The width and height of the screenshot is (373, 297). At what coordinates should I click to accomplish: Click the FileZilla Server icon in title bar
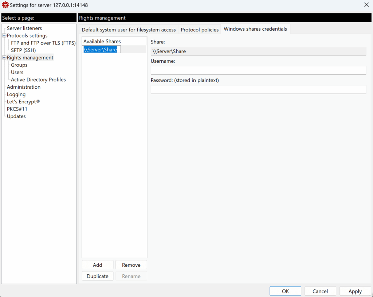pos(5,5)
